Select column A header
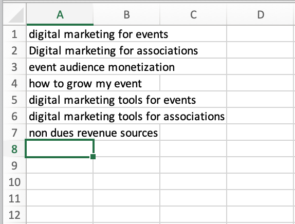This screenshot has width=295, height=224. coord(60,14)
